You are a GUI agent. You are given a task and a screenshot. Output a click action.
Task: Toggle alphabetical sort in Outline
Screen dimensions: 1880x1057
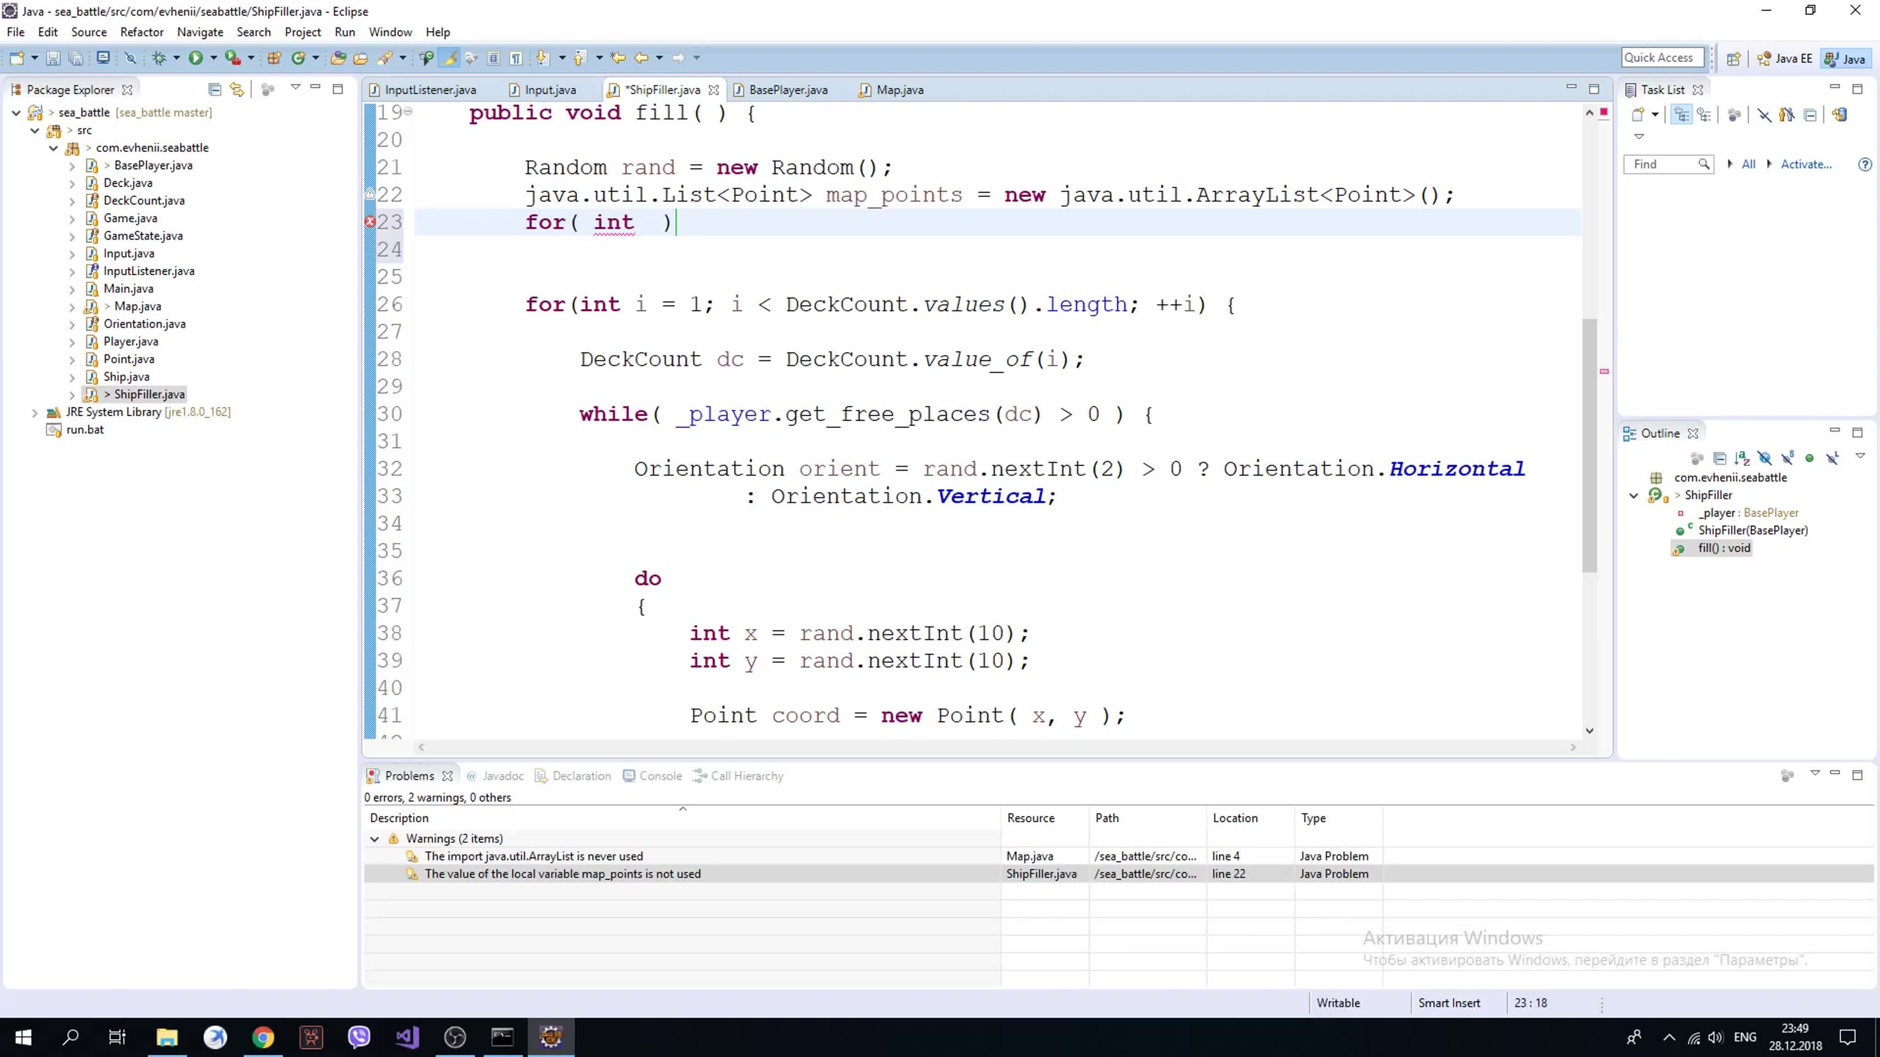(x=1742, y=458)
